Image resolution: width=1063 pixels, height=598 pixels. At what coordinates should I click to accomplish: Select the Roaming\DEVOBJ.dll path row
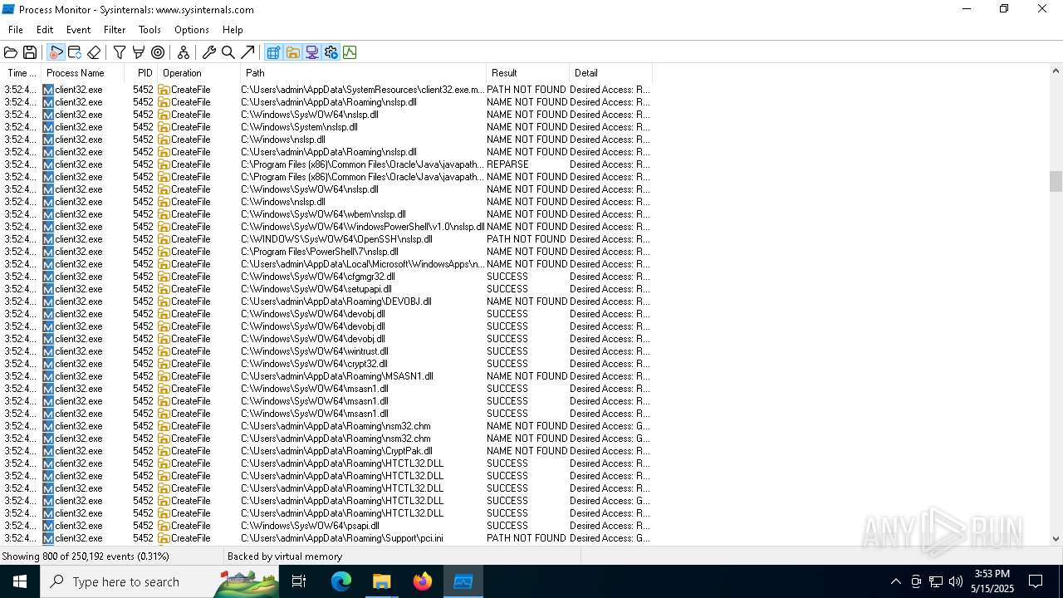(x=326, y=301)
